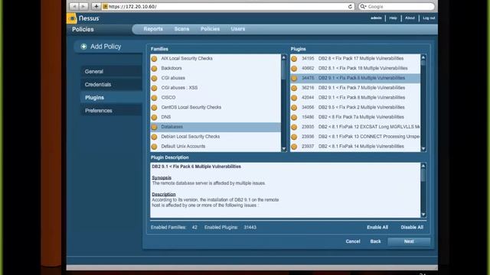Open the Users tab
The height and width of the screenshot is (275, 490).
[x=238, y=29]
